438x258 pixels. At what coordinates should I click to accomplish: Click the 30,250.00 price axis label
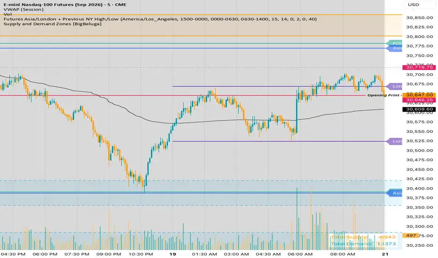click(419, 245)
